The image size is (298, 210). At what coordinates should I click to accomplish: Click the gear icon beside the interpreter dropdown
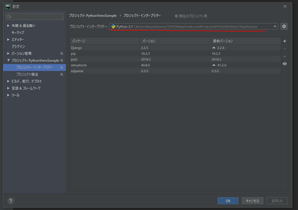click(284, 27)
